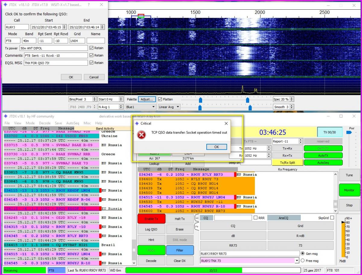This screenshot has width=362, height=275.
Task: Click the green Monitor button
Action: click(349, 190)
